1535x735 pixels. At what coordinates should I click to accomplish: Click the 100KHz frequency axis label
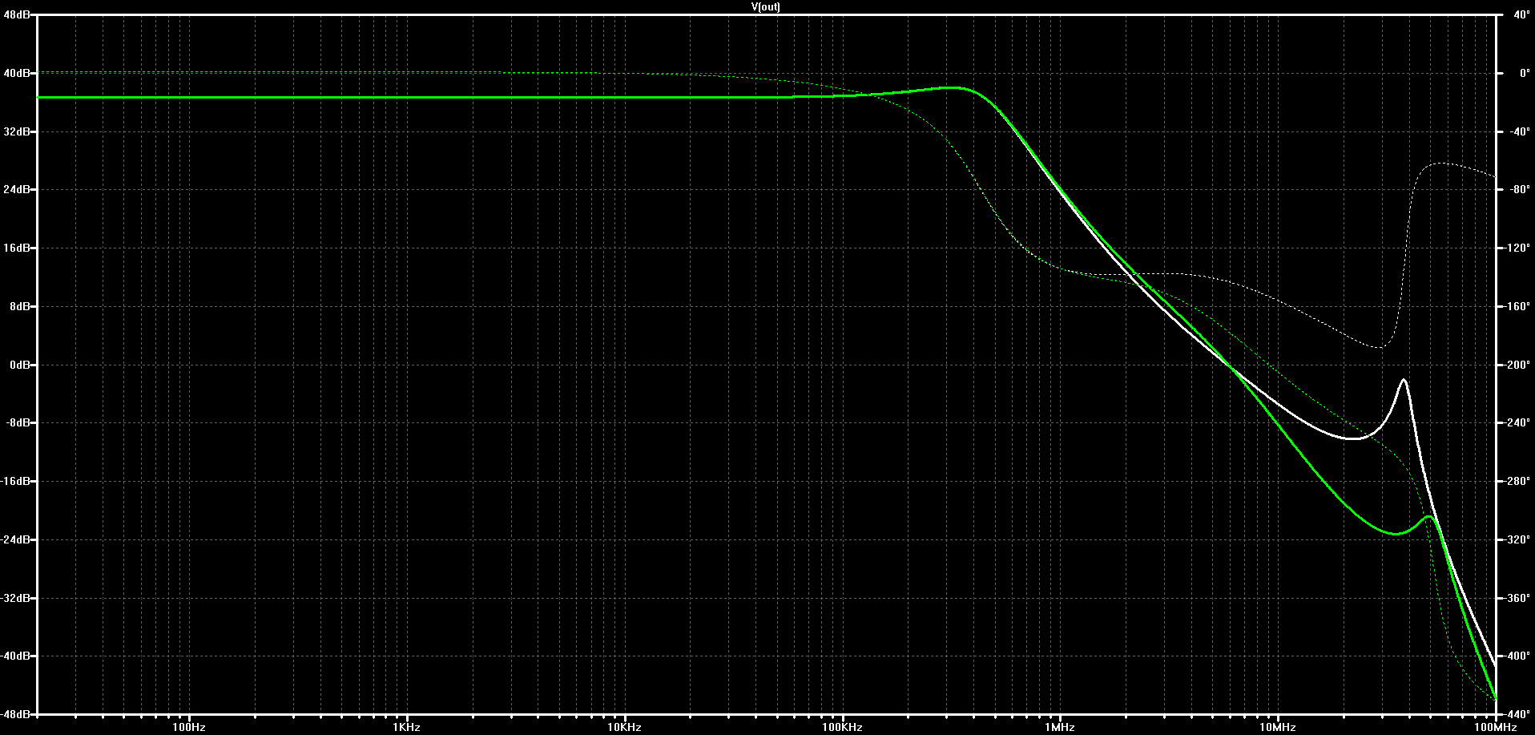tap(842, 728)
